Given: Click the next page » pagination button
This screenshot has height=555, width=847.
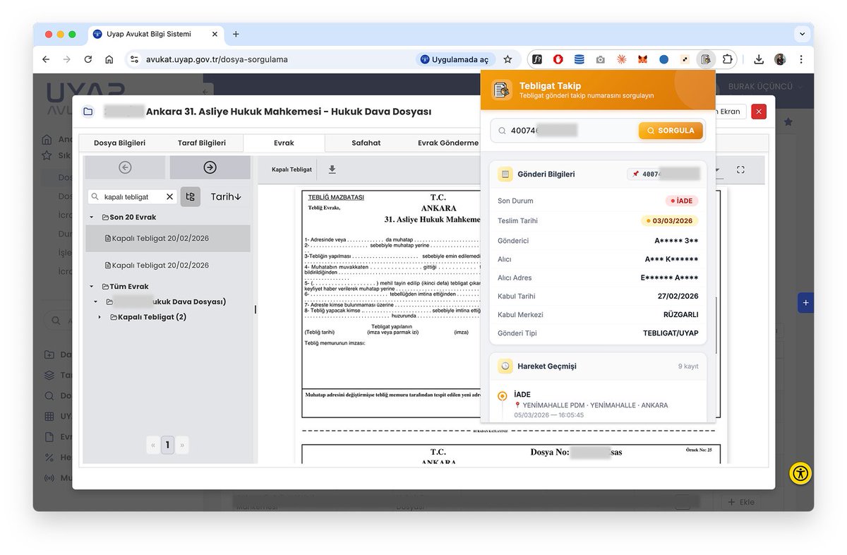Looking at the screenshot, I should [182, 445].
